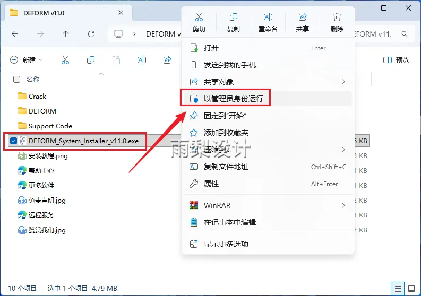This screenshot has width=421, height=296.
Task: Choose 添加到收藏夹
Action: point(268,133)
